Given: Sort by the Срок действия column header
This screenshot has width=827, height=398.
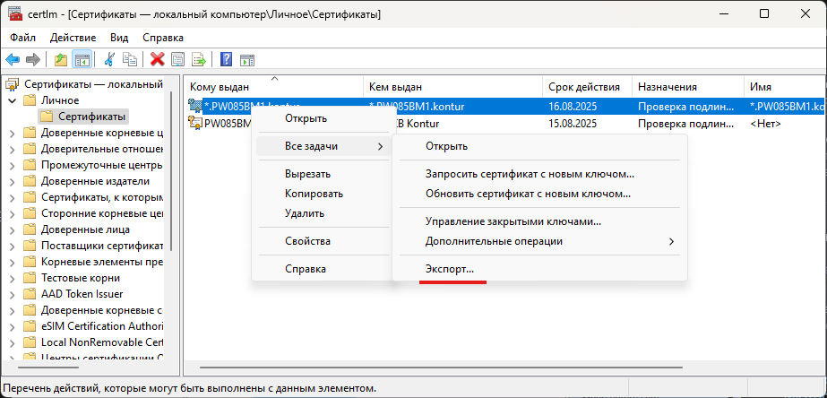Looking at the screenshot, I should tap(584, 86).
